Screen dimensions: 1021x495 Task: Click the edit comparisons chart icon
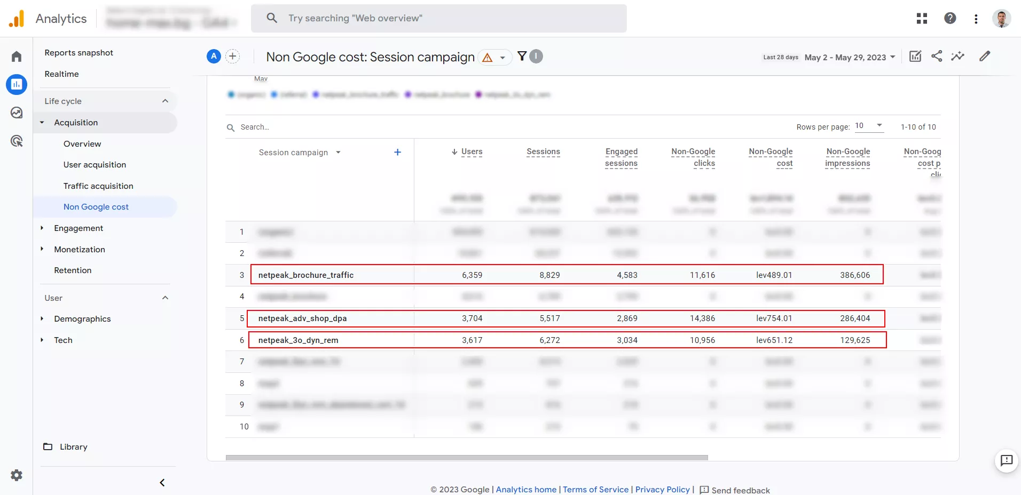click(915, 56)
